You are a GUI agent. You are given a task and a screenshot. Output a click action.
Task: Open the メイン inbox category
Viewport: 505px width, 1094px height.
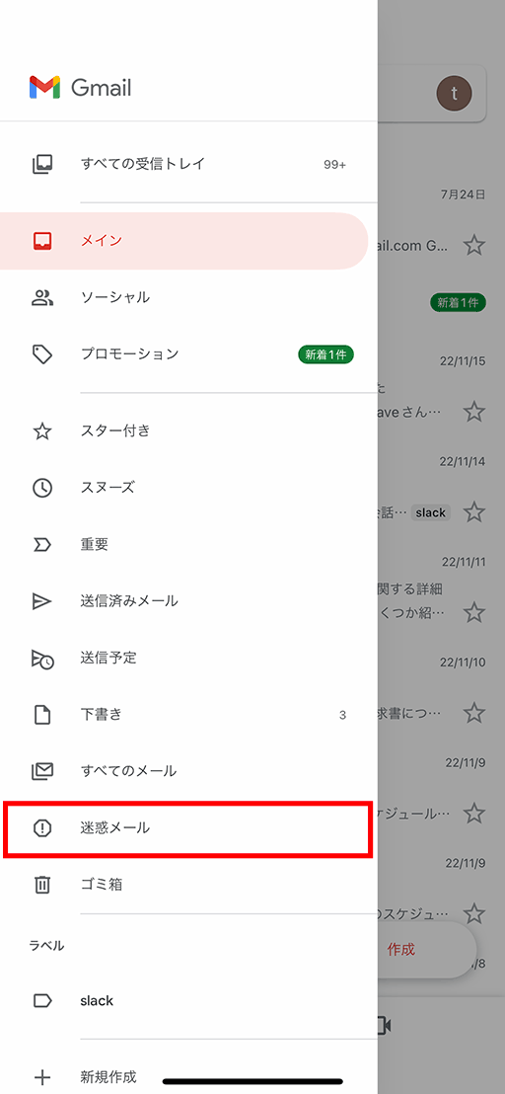pos(183,241)
